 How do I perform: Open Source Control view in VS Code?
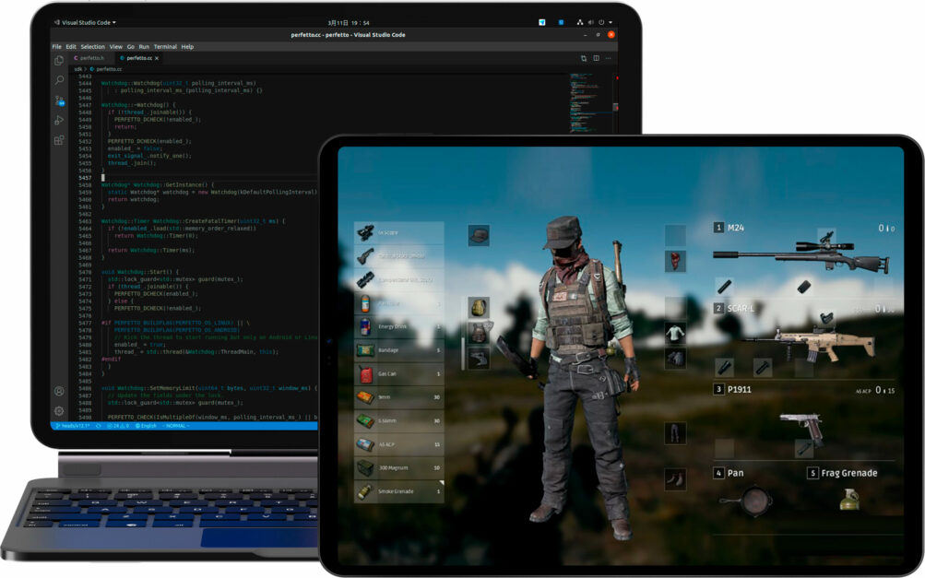click(x=60, y=100)
